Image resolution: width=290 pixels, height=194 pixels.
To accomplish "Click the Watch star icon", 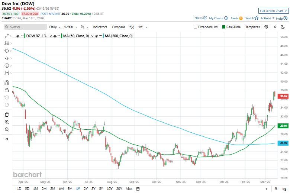I will coord(256,18).
